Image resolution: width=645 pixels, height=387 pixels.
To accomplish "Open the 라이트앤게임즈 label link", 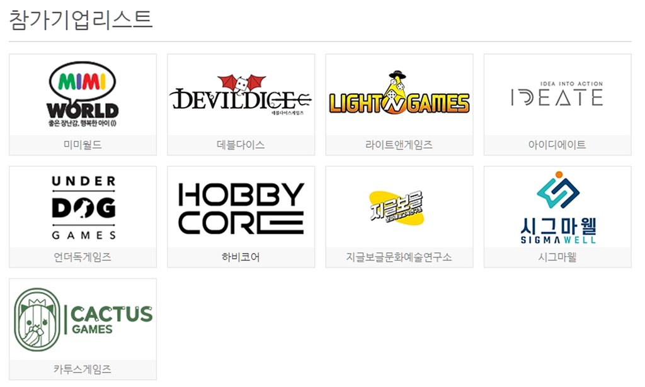I will click(x=399, y=145).
